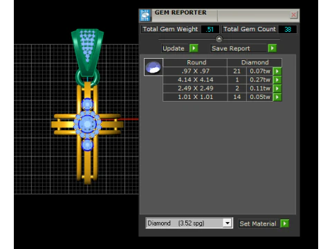Click green arrow for the 0.07tw row
This screenshot has width=332, height=249.
[277, 71]
